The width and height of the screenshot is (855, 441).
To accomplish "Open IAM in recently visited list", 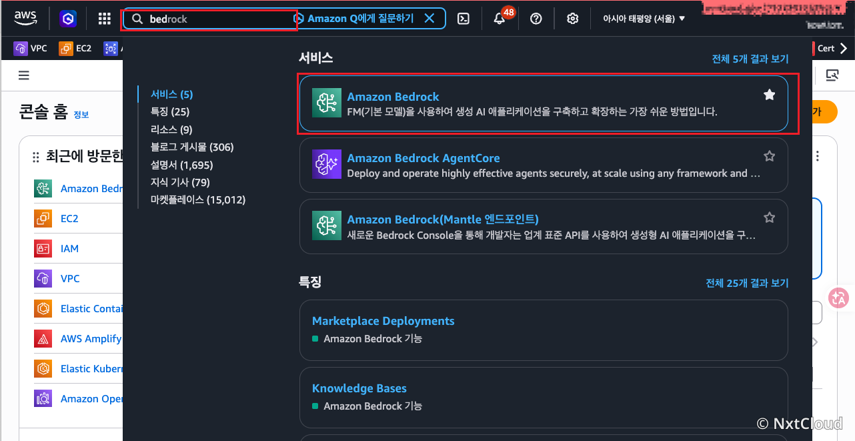I will [69, 249].
